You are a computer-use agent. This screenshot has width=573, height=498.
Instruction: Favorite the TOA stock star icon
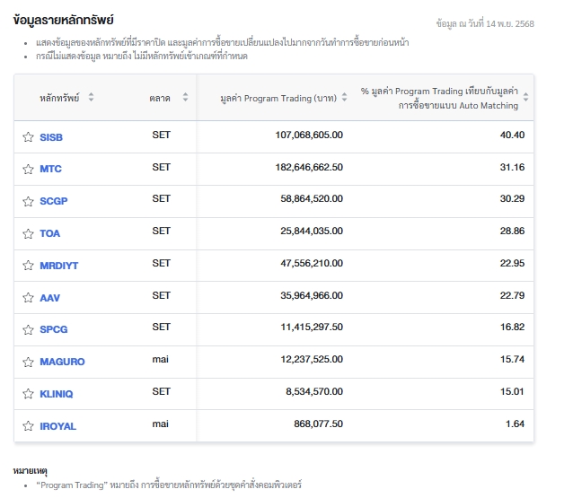pyautogui.click(x=28, y=233)
